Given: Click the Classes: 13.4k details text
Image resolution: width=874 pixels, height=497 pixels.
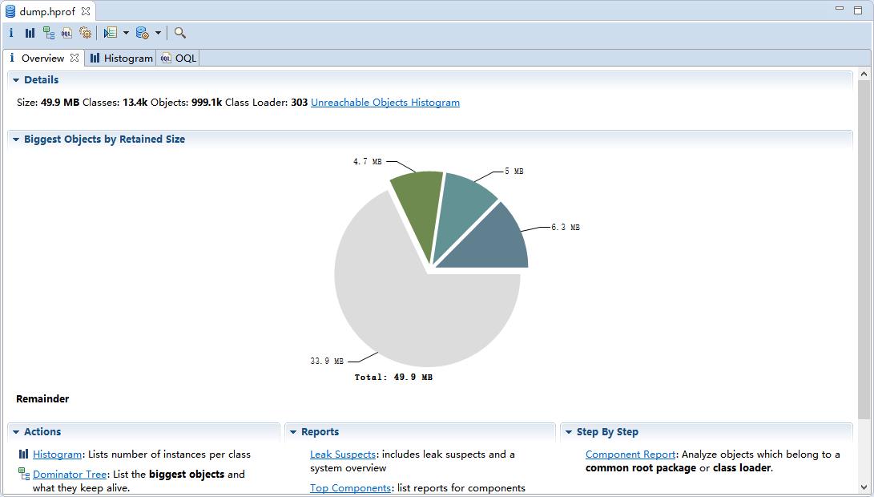Looking at the screenshot, I should [x=115, y=102].
